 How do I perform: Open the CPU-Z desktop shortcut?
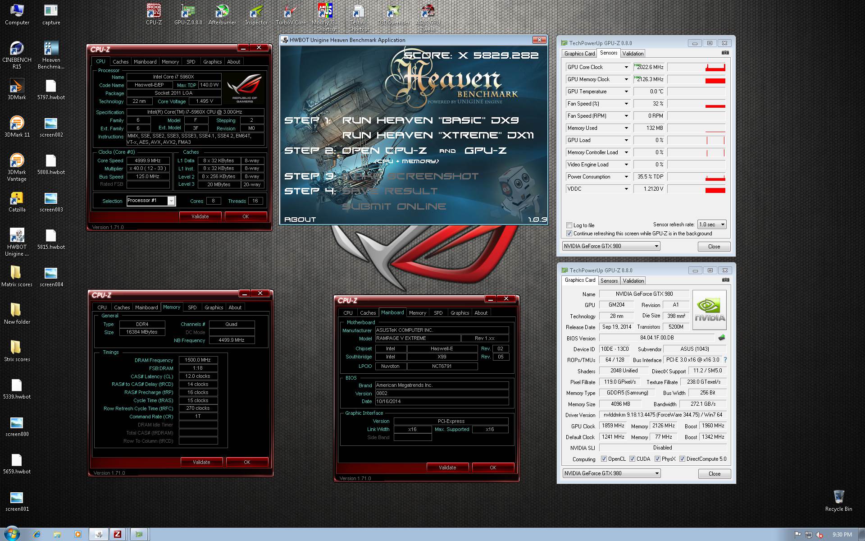pyautogui.click(x=154, y=14)
